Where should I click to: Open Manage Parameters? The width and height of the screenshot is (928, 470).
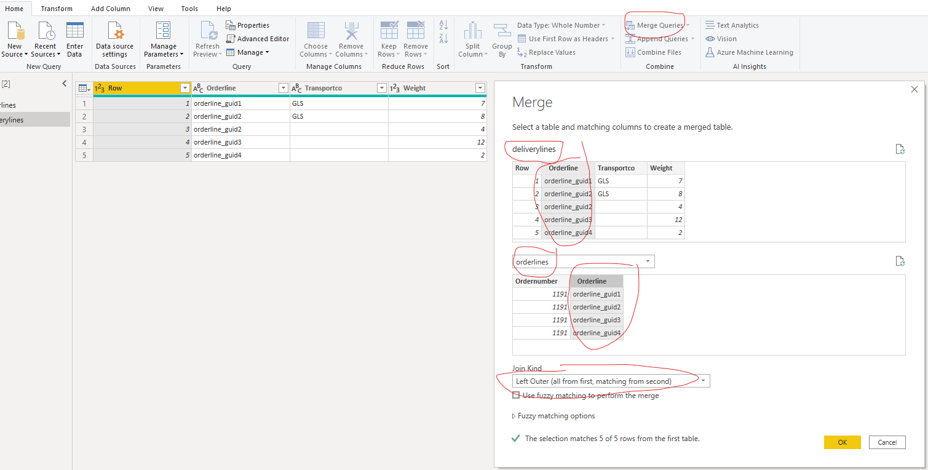coord(164,39)
